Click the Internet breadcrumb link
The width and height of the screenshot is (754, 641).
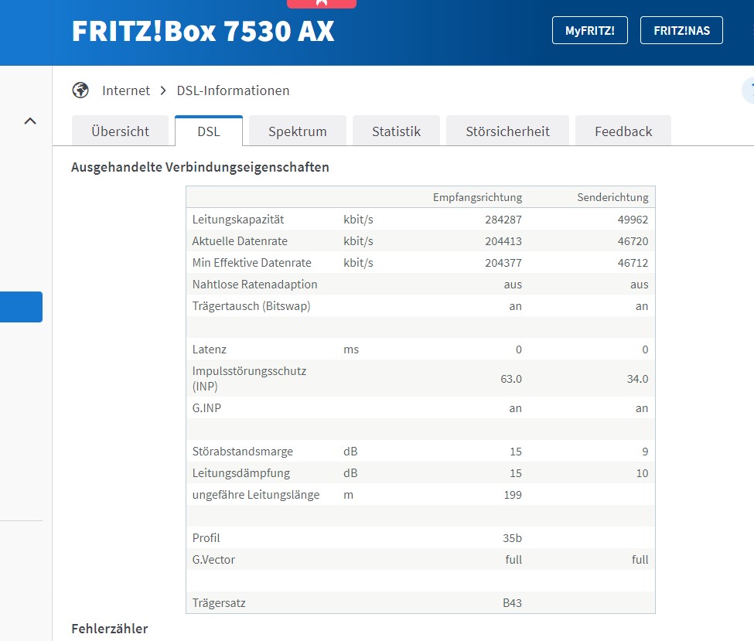(126, 90)
